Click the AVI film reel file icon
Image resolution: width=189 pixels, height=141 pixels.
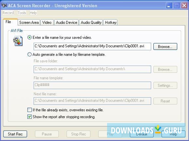[x=18, y=41]
